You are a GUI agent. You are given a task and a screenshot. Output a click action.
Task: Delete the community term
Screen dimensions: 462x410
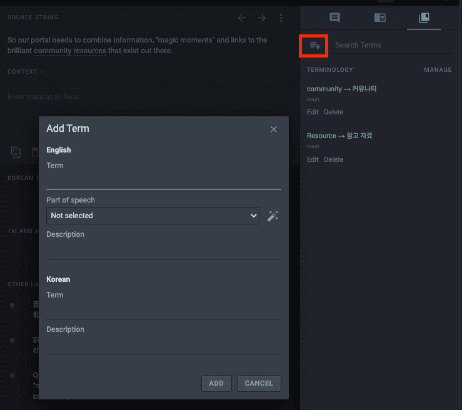pos(334,112)
